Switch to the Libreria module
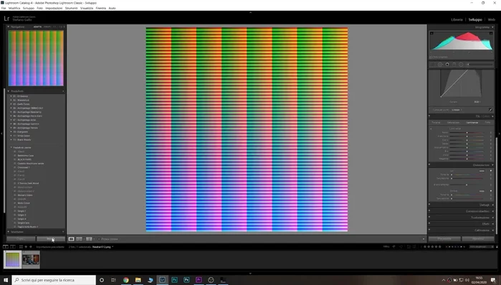This screenshot has width=501, height=285. (x=457, y=19)
